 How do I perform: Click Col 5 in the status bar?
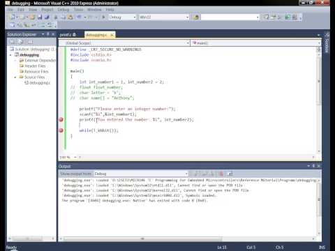pos(251,248)
